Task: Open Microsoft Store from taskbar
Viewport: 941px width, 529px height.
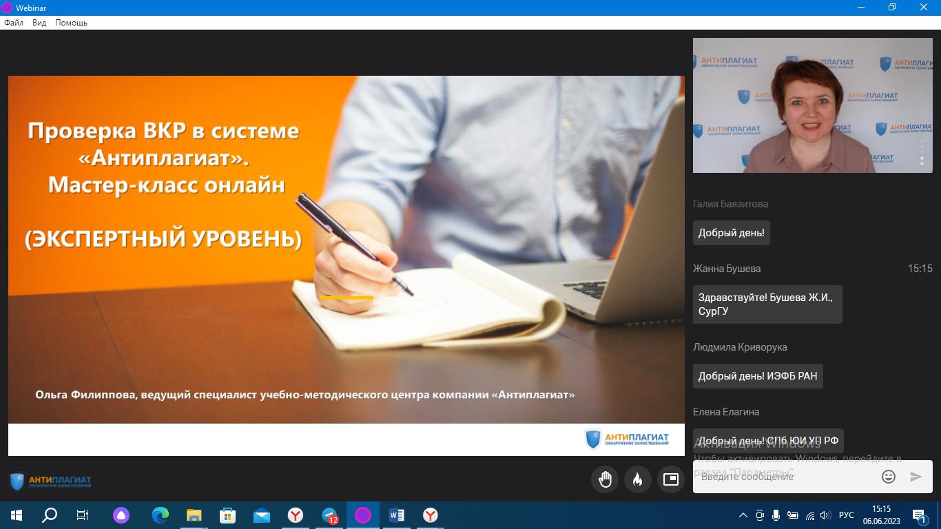Action: (x=228, y=515)
